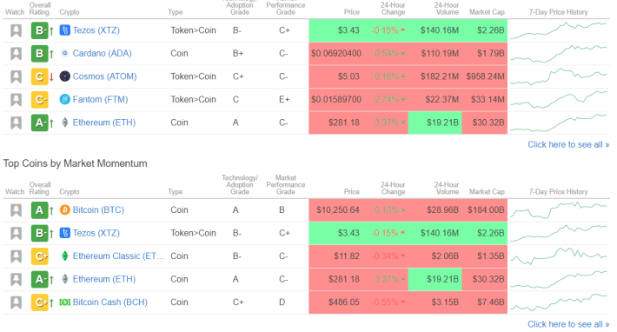Click the green Ethereum Classic logo icon
The image size is (617, 332).
coord(65,256)
